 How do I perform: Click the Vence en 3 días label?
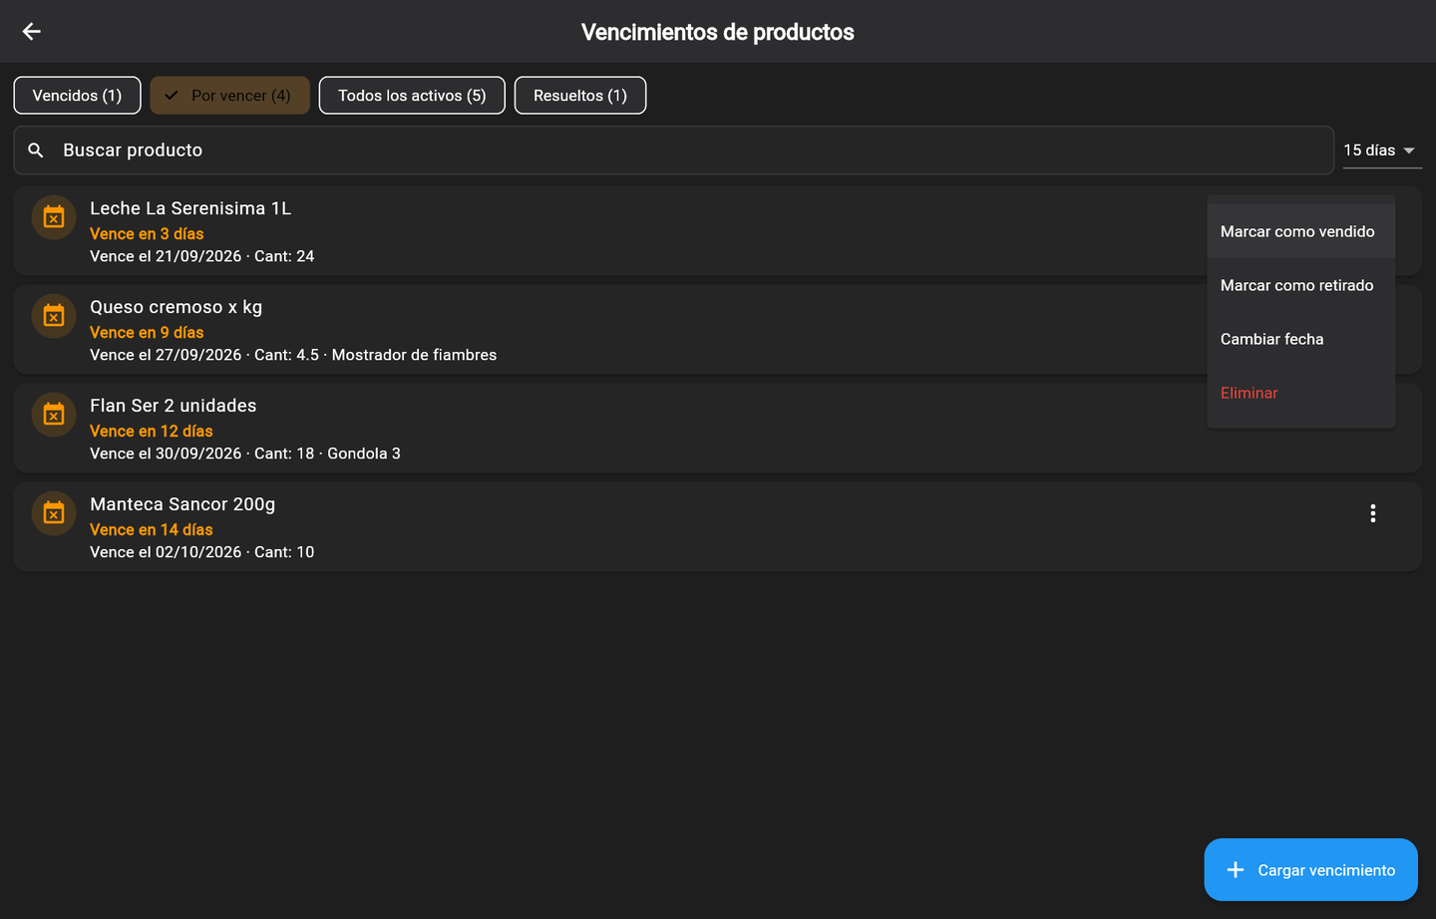[x=147, y=234]
